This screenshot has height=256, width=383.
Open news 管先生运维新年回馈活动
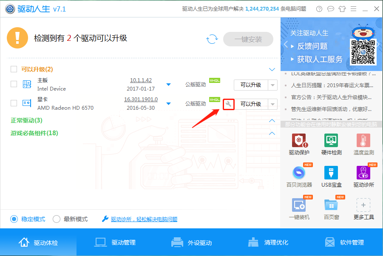point(331,109)
